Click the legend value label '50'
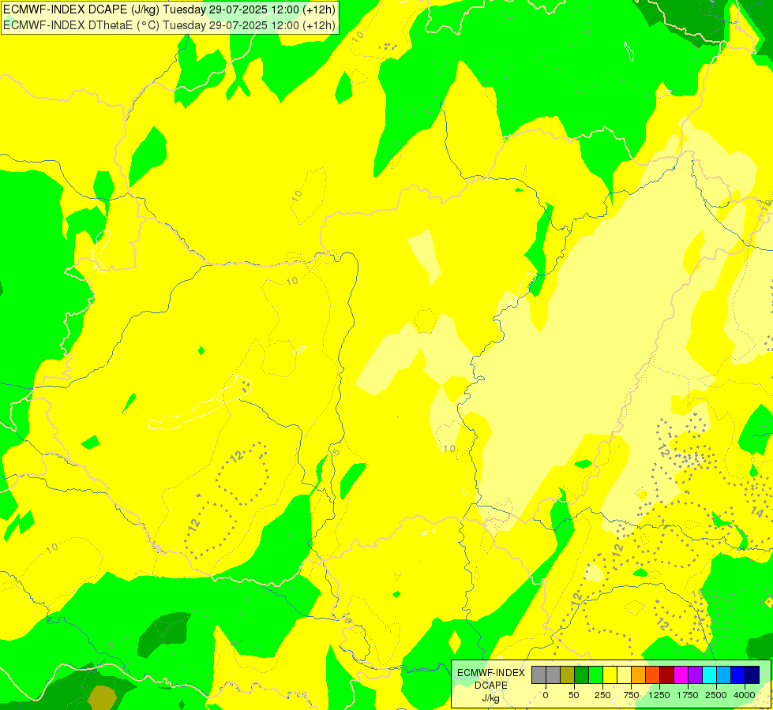Image resolution: width=773 pixels, height=710 pixels. click(574, 695)
